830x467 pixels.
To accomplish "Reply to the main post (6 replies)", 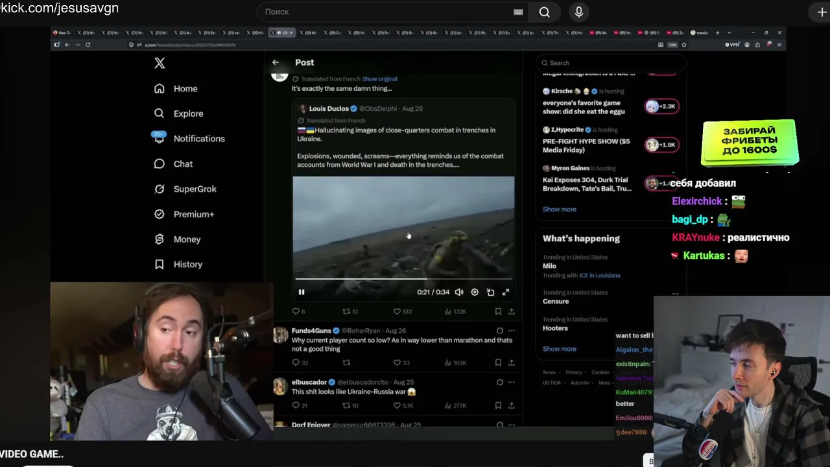I will tap(298, 311).
